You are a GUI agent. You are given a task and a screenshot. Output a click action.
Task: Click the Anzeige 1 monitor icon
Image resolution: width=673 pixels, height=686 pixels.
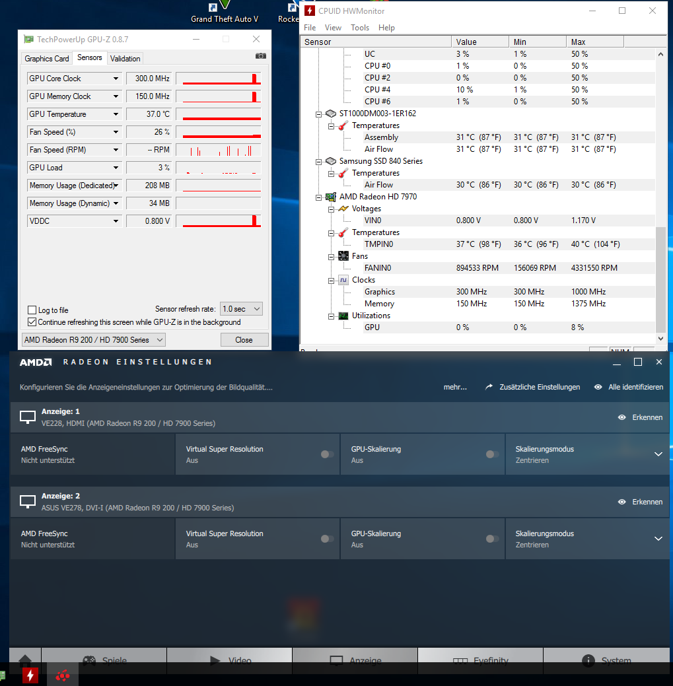pyautogui.click(x=28, y=417)
